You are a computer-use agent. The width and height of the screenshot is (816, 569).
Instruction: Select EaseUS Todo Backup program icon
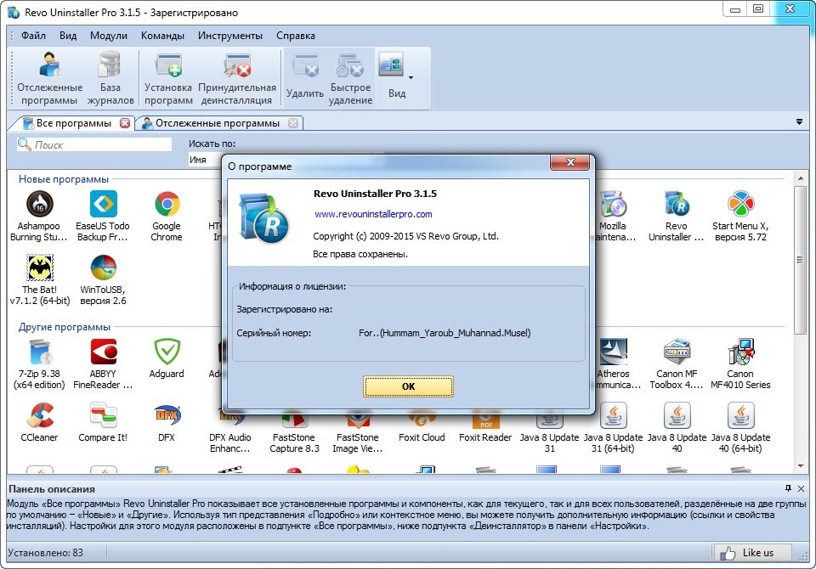103,203
